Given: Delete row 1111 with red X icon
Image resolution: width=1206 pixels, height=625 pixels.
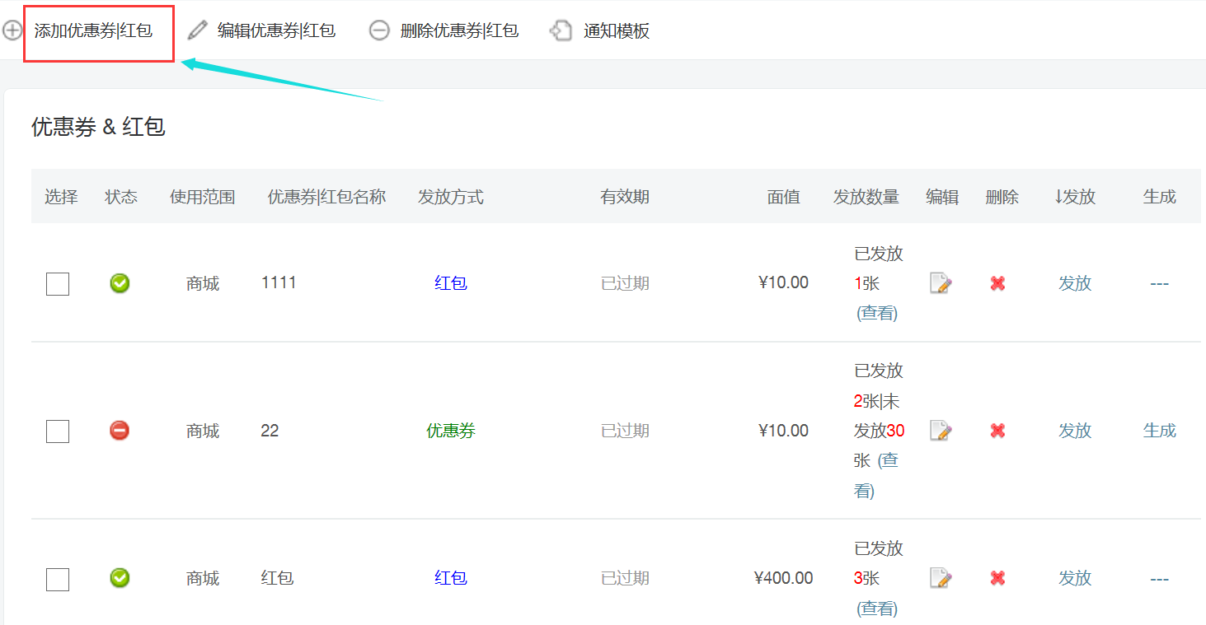Looking at the screenshot, I should (x=997, y=283).
